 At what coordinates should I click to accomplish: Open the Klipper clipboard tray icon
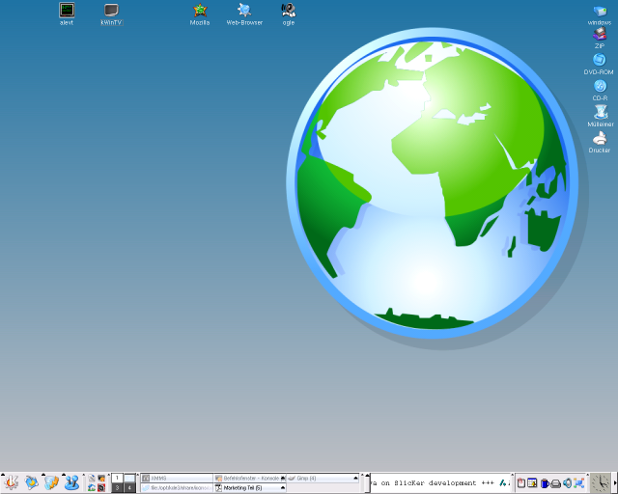point(521,483)
